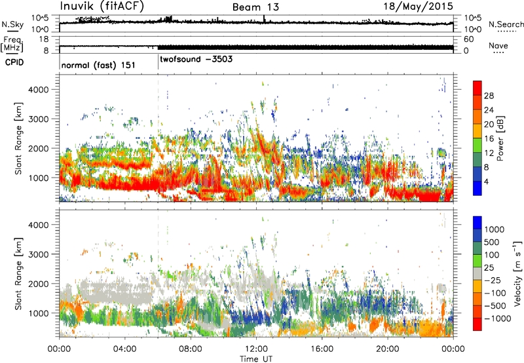Click the 'N.Sky' legend label
Screen dimensions: 524x363
point(12,24)
